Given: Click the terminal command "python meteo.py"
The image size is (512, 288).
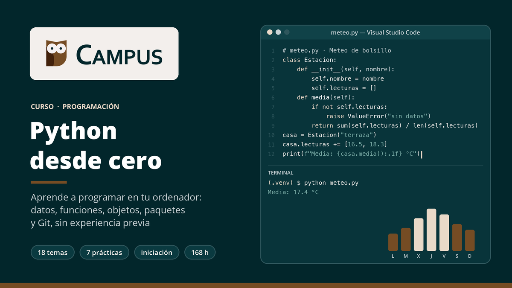Looking at the screenshot, I should point(331,183).
